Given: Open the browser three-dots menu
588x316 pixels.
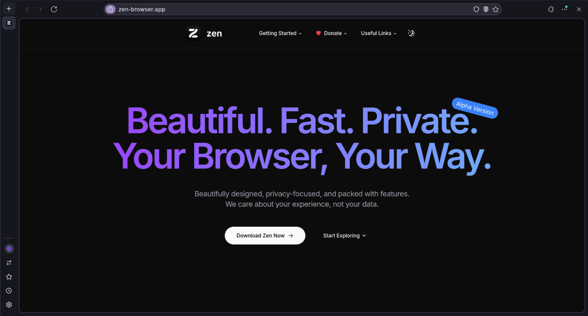Looking at the screenshot, I should [565, 9].
